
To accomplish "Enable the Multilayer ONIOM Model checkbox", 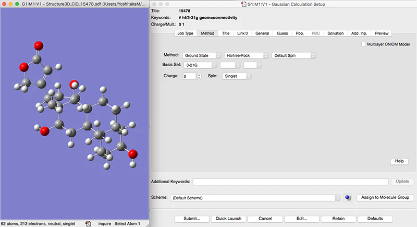I will pos(363,44).
